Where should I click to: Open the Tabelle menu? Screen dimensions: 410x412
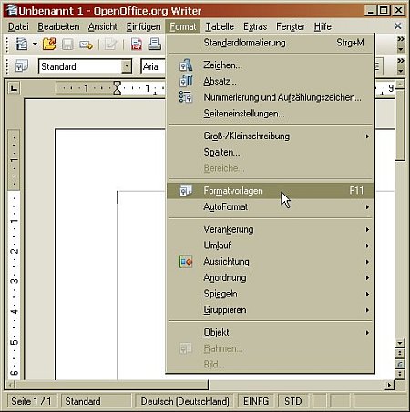[x=220, y=26]
